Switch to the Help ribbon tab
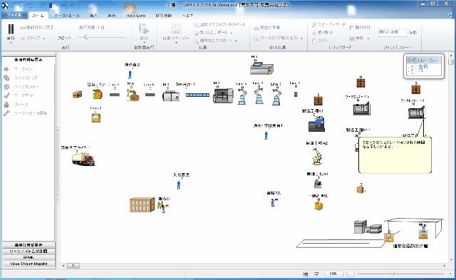The width and height of the screenshot is (456, 280). click(x=187, y=16)
